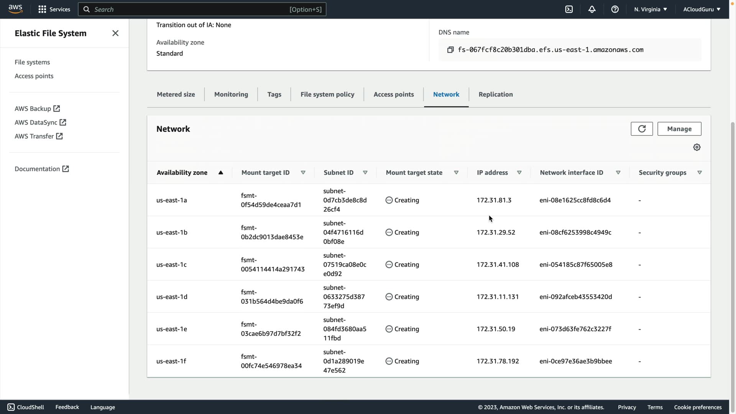
Task: Go to the AWS home logo
Action: [x=15, y=8]
